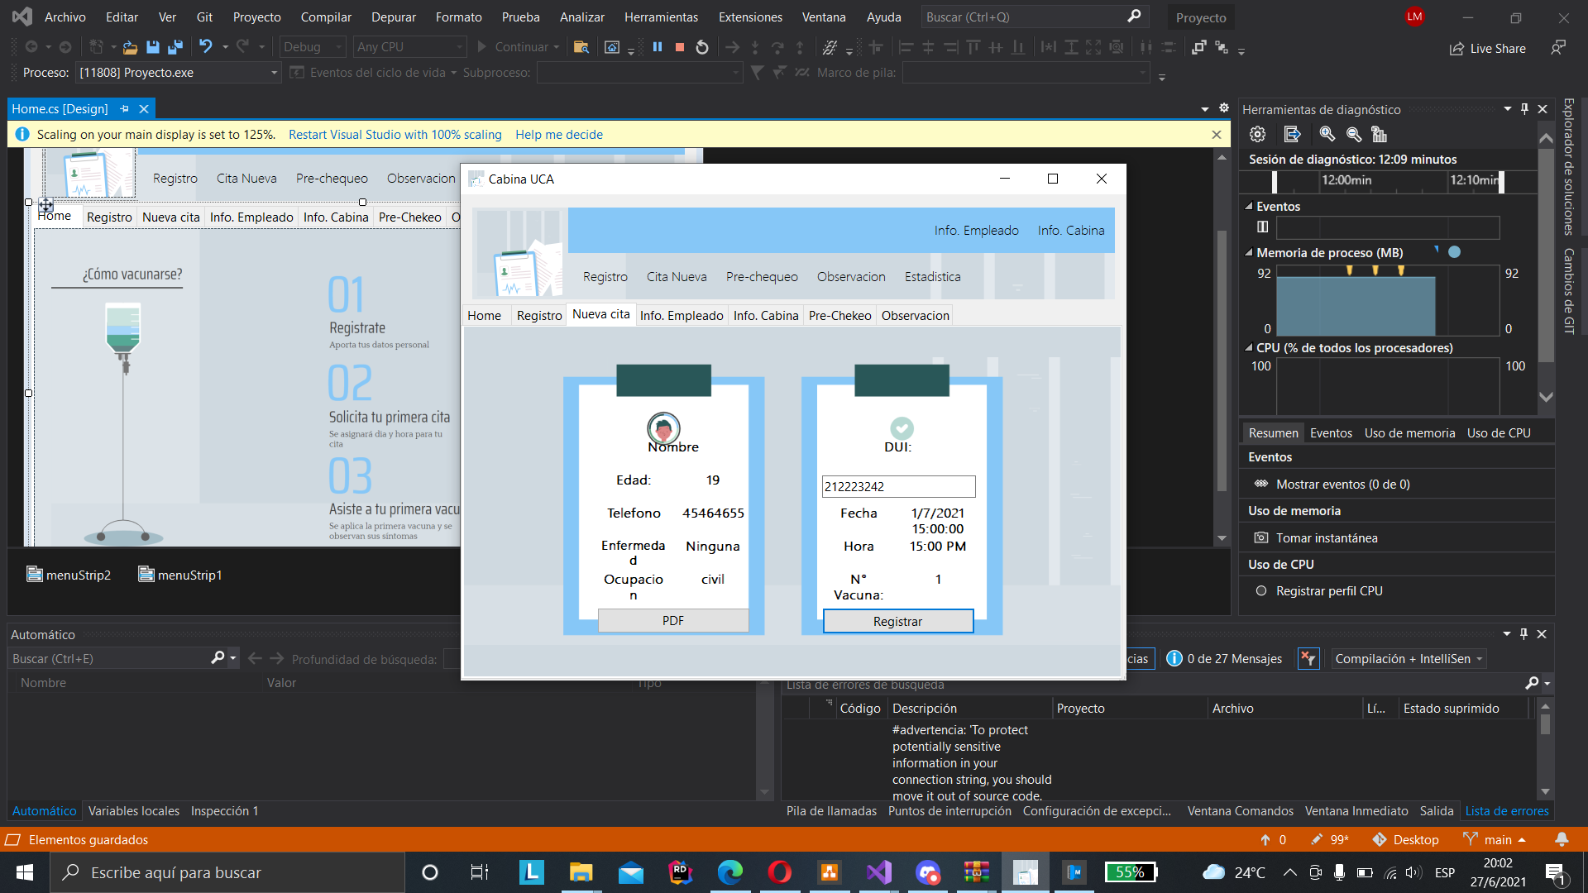Open Opera browser from the taskbar
Image resolution: width=1588 pixels, height=893 pixels.
tap(779, 872)
